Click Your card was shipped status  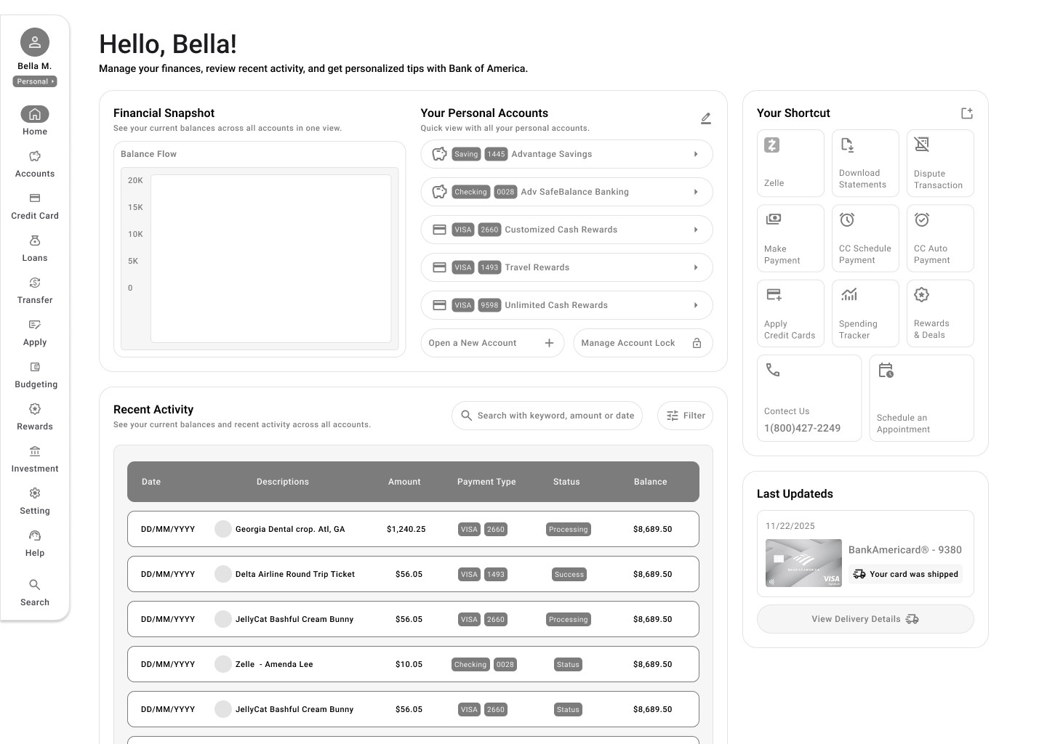click(x=905, y=574)
